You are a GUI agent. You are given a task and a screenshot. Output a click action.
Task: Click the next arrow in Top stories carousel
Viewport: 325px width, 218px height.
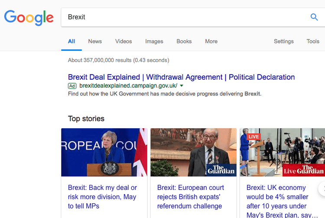pyautogui.click(x=322, y=189)
